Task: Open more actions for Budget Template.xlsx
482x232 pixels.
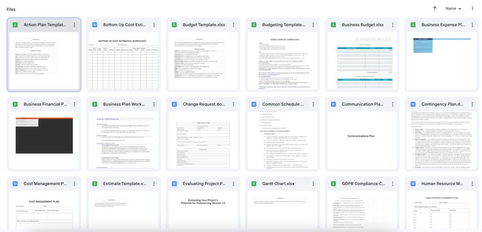Action: (233, 25)
